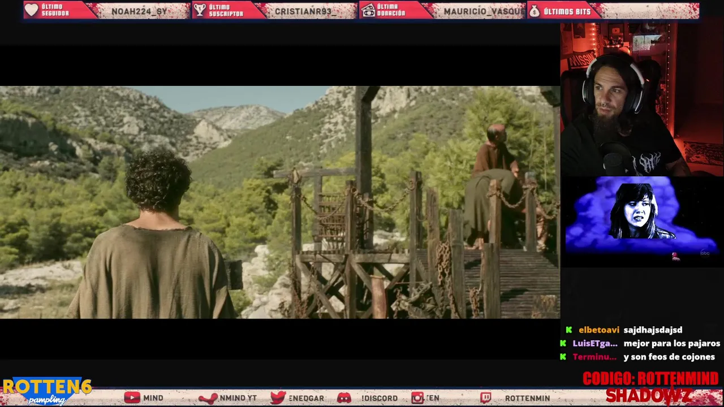Viewport: 724px width, 407px height.
Task: Click chat message 'y son feos de cojones'
Action: [x=669, y=357]
